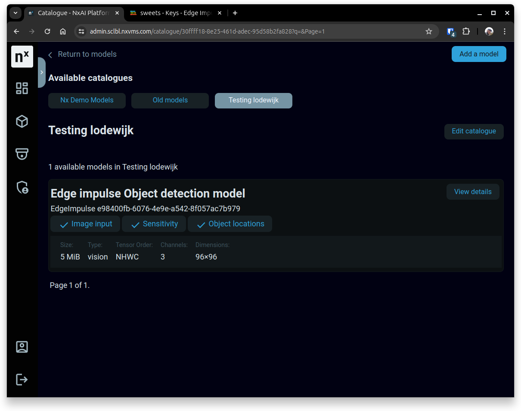
Task: Select the Nx Demo Models catalogue tab
Action: 87,100
